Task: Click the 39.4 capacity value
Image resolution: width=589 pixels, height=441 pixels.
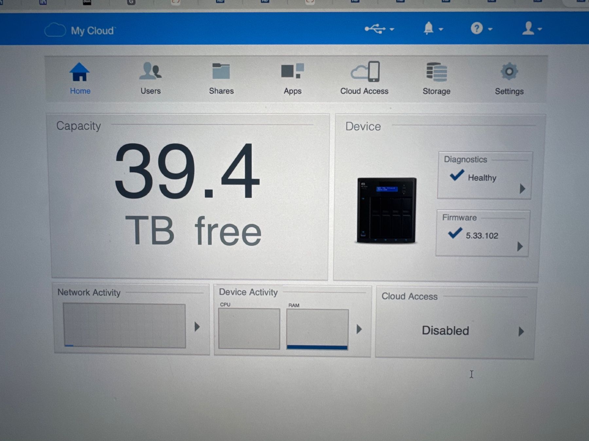Action: coord(187,171)
